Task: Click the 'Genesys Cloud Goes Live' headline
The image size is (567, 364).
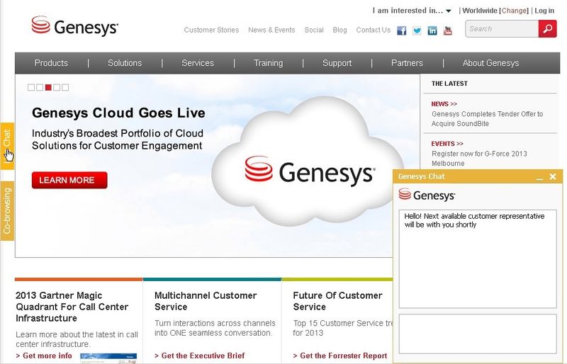Action: pyautogui.click(x=118, y=113)
